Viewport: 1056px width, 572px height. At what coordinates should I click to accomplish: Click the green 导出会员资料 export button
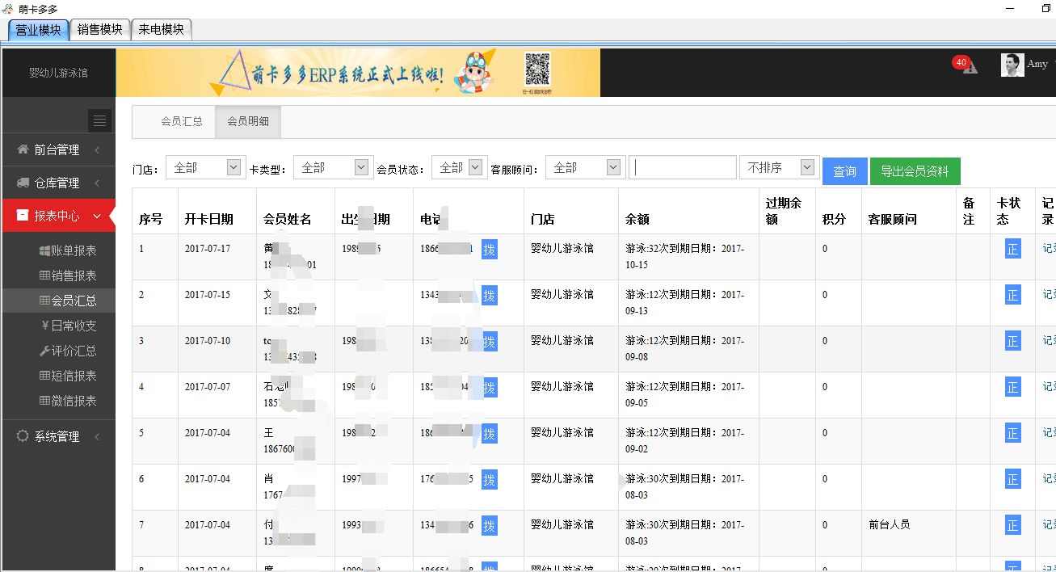coord(915,171)
